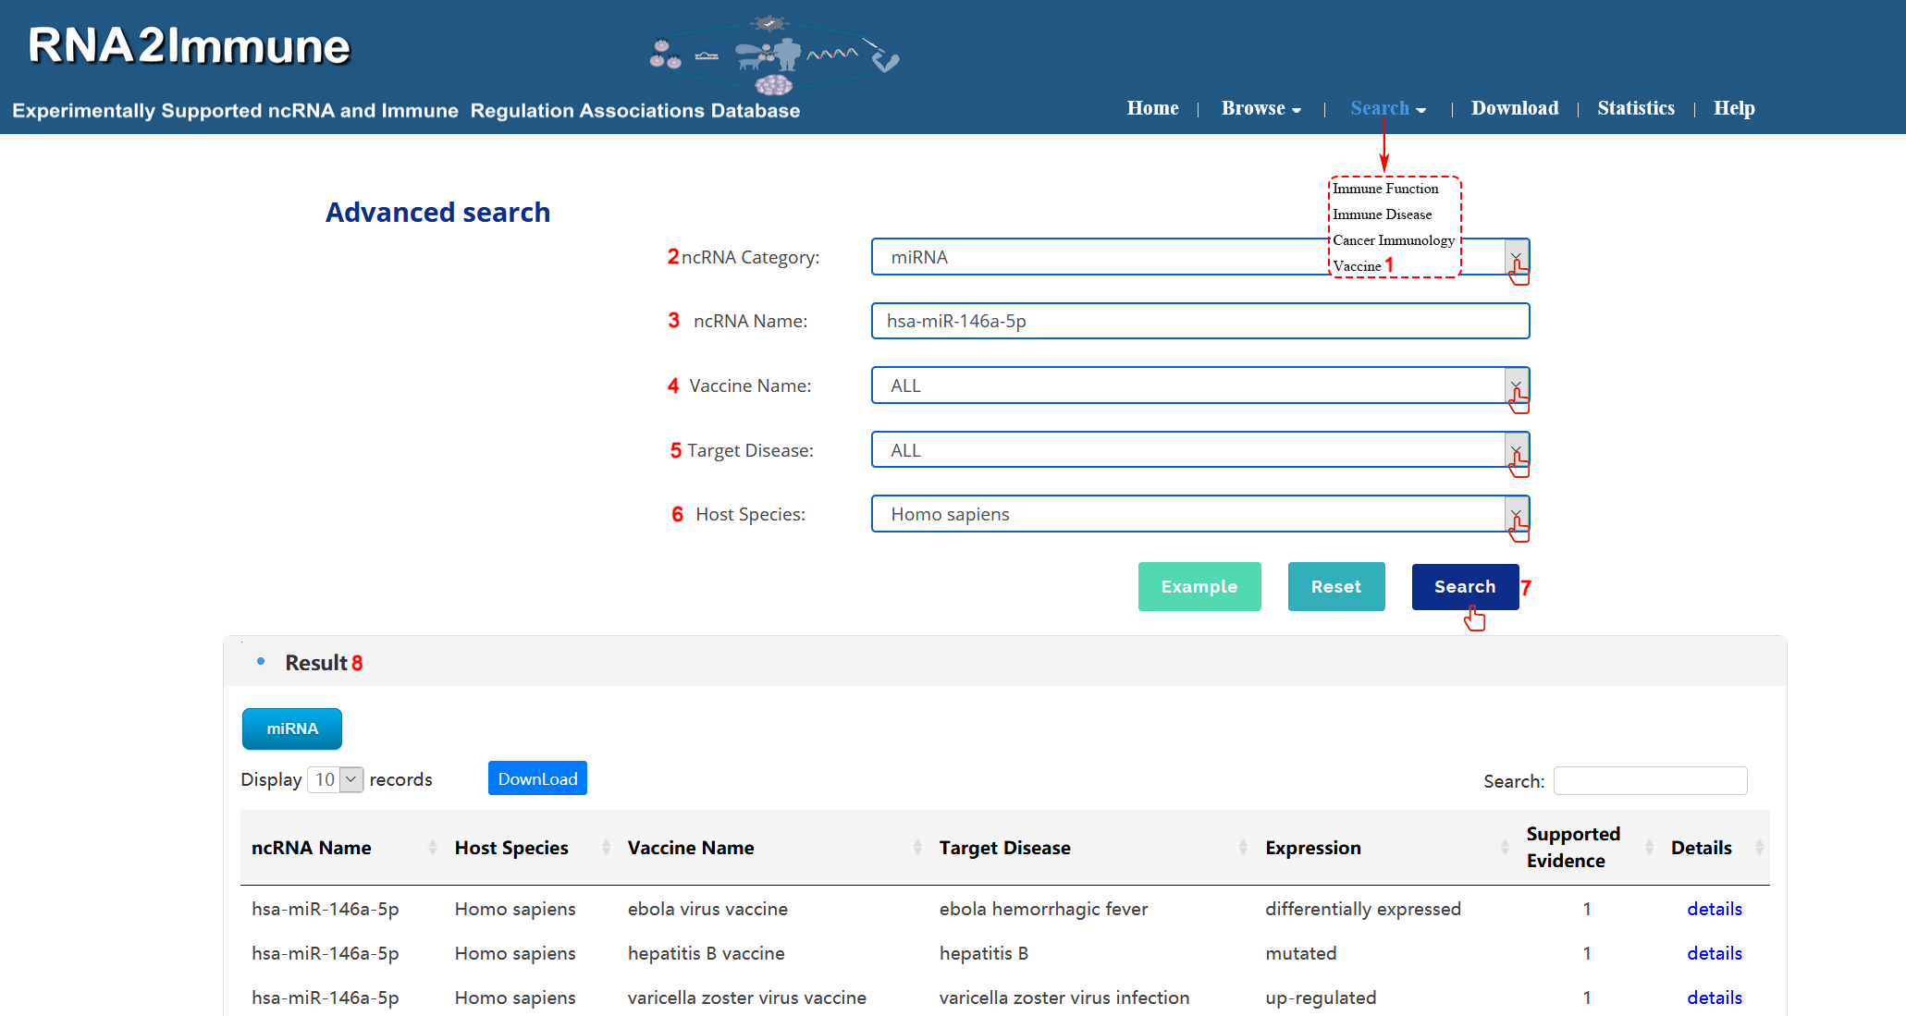Click the ncRNA Name input field

(x=1199, y=321)
